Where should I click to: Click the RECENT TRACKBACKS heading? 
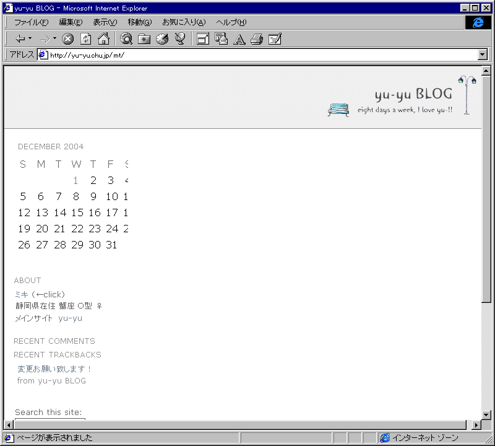pos(58,355)
